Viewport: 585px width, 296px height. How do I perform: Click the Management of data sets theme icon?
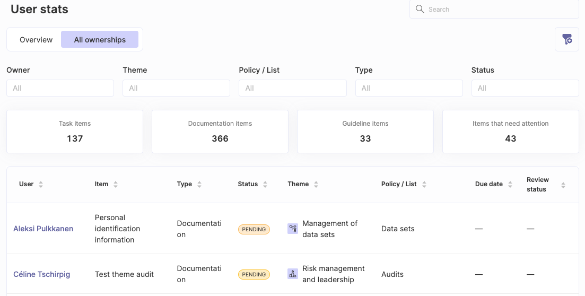(293, 229)
